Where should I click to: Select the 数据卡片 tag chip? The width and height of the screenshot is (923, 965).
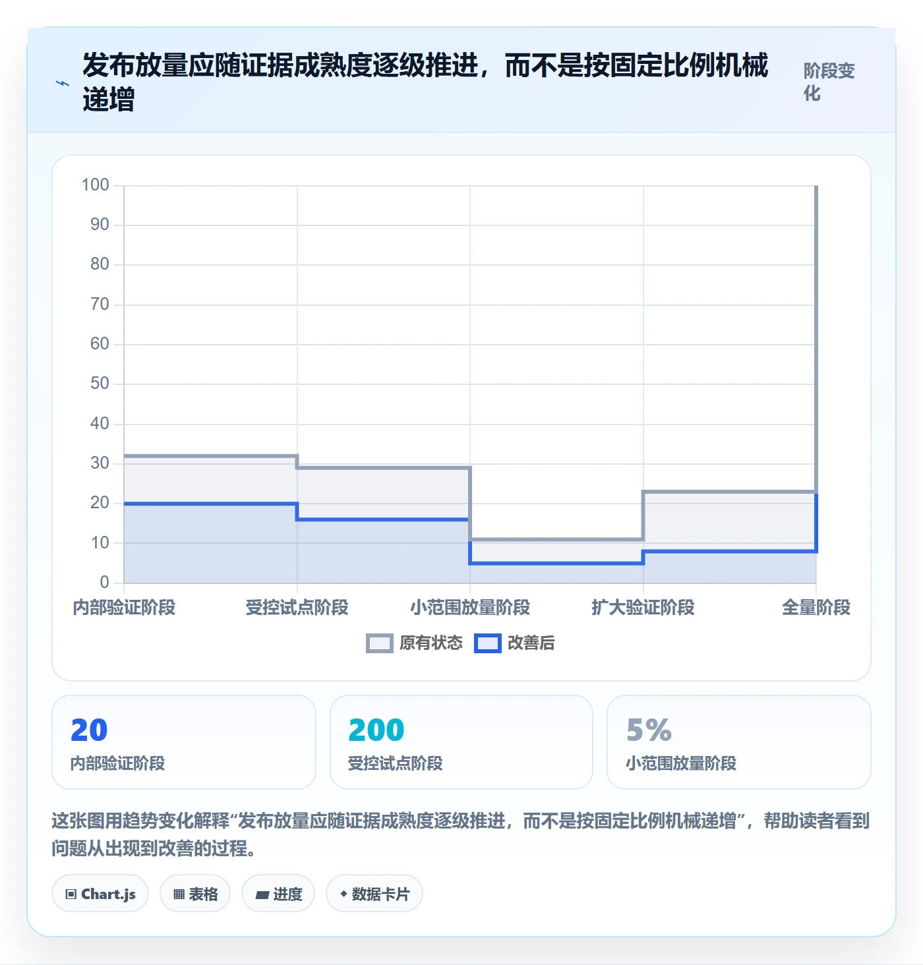pos(374,894)
